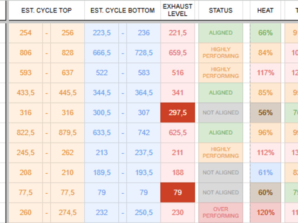
Task: Select the heat value 56%
Action: pos(265,113)
